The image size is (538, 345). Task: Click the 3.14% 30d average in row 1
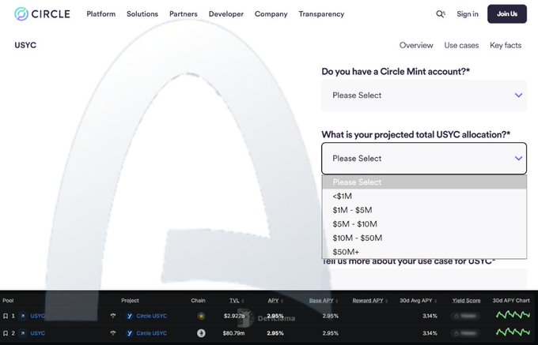point(430,316)
